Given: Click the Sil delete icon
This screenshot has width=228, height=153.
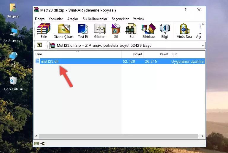Looking at the screenshot, I should point(116,31).
